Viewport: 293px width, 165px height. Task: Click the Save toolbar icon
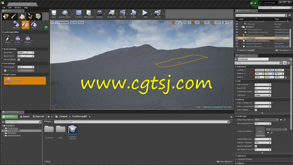54,14
